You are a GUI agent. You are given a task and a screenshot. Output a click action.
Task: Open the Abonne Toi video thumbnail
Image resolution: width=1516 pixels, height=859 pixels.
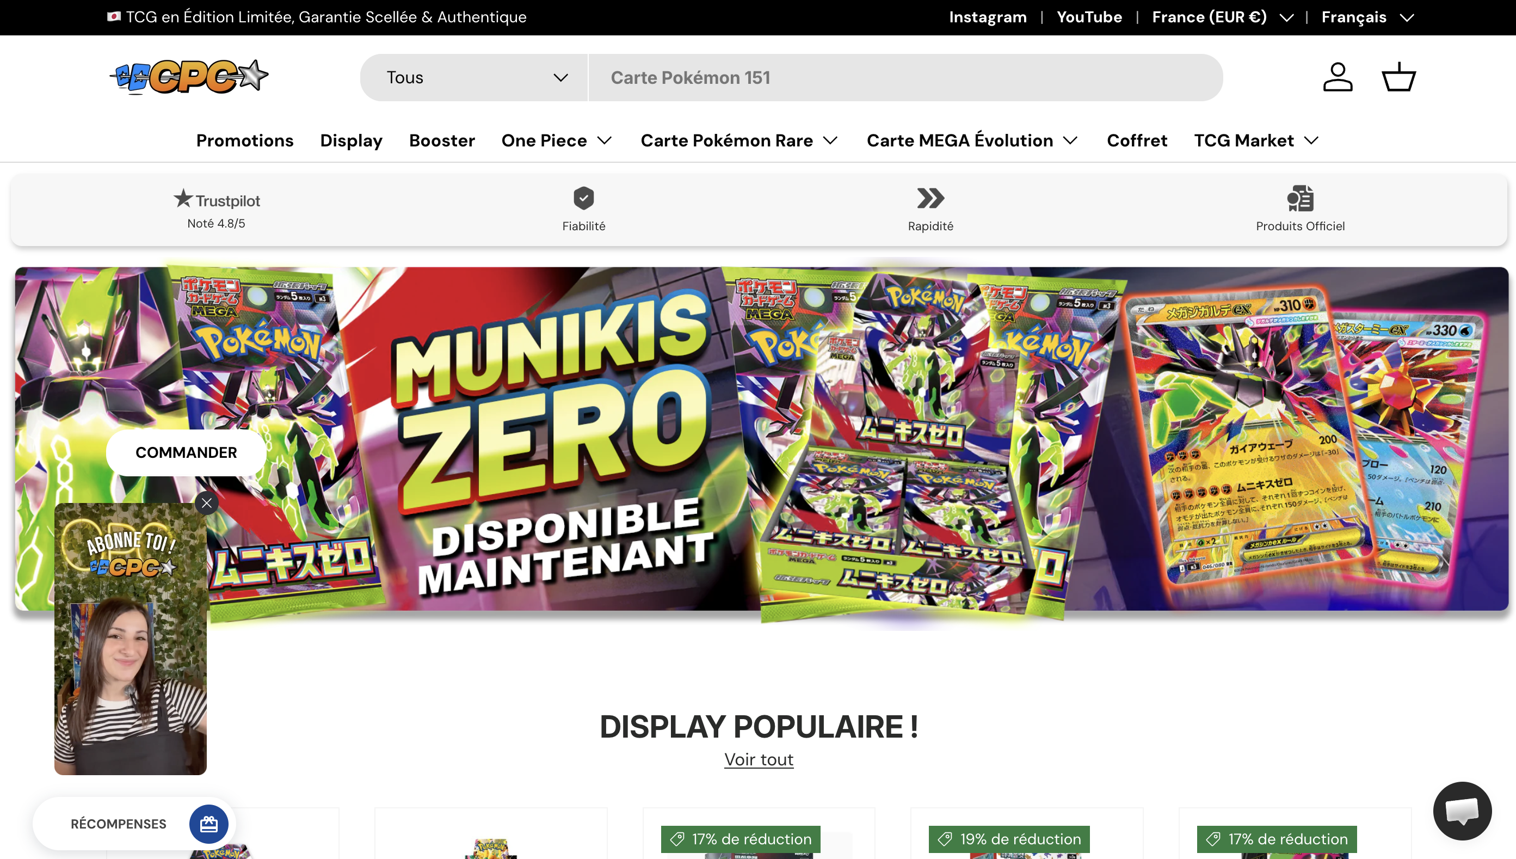(x=130, y=639)
